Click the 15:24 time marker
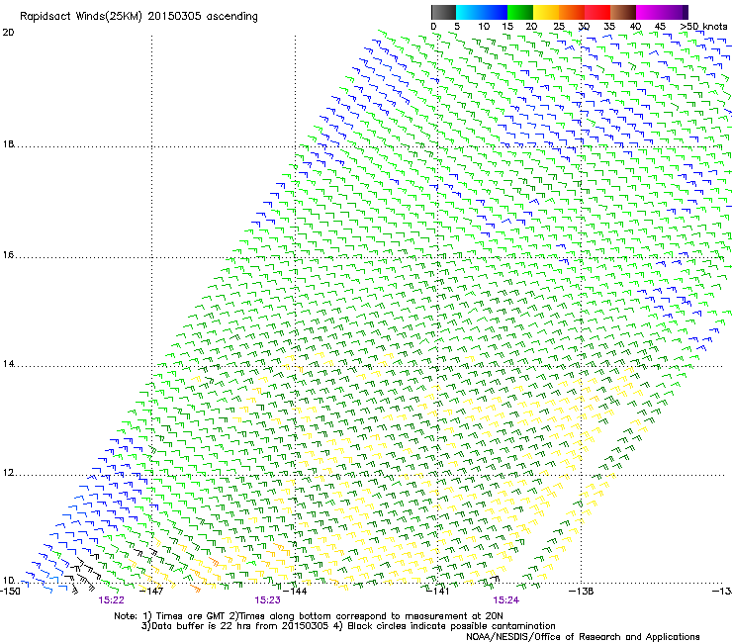This screenshot has height=643, width=732. coord(506,600)
